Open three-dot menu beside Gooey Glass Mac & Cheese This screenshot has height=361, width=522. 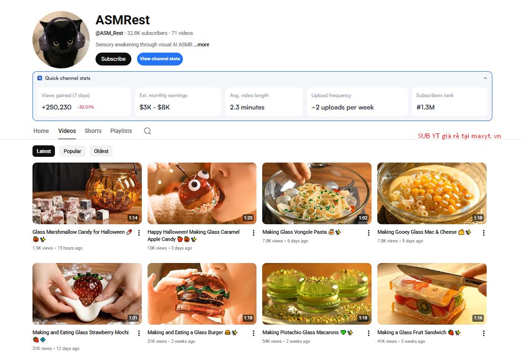[x=484, y=233]
